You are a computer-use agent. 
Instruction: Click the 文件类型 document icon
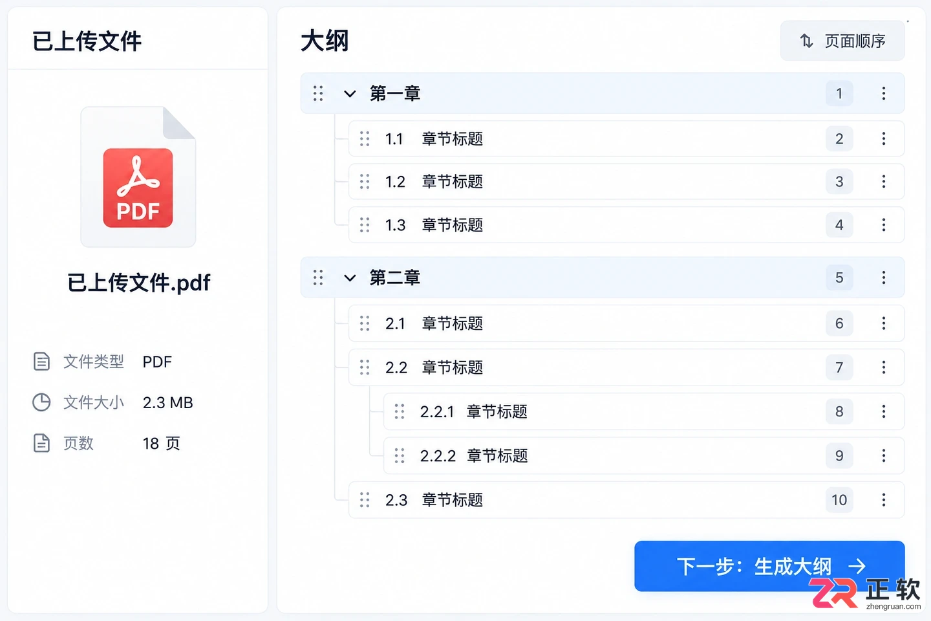41,362
